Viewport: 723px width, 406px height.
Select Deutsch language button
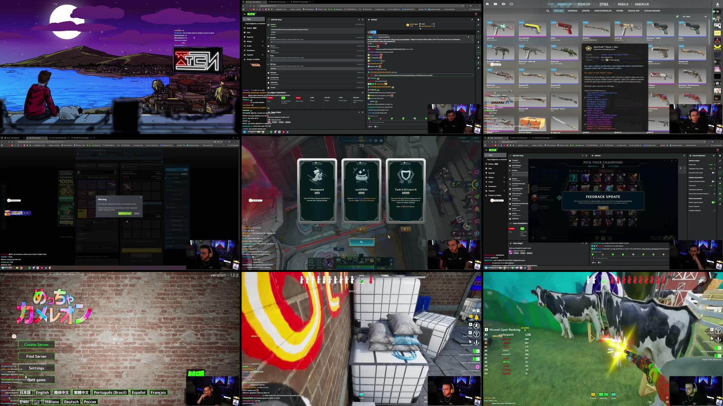coord(71,402)
